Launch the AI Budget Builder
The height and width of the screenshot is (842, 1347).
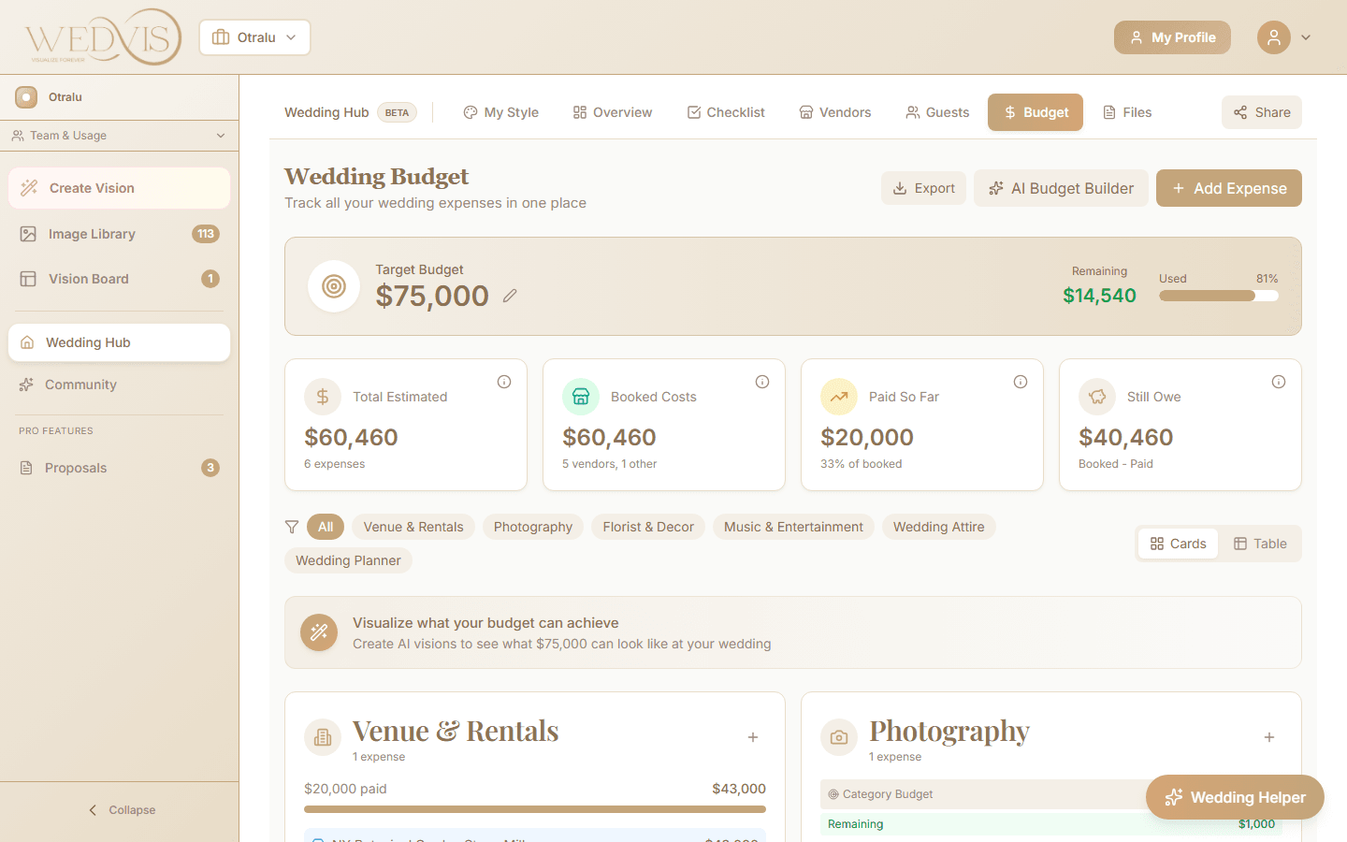(1061, 188)
